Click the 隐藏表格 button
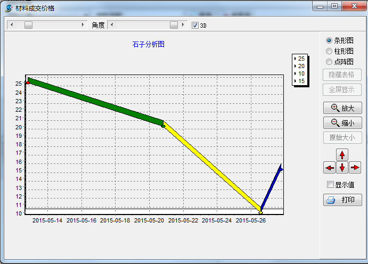The image size is (368, 264). [x=342, y=75]
